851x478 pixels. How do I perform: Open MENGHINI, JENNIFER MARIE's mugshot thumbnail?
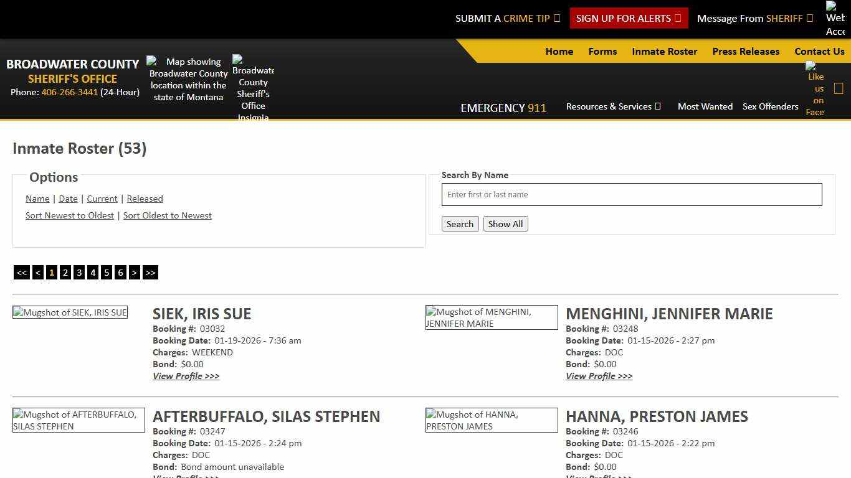pos(491,317)
